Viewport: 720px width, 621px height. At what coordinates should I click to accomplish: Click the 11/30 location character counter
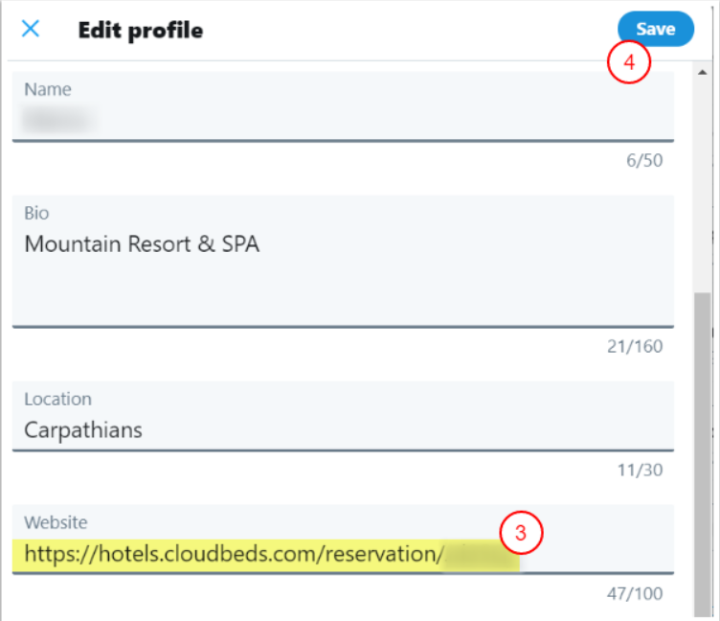click(641, 470)
